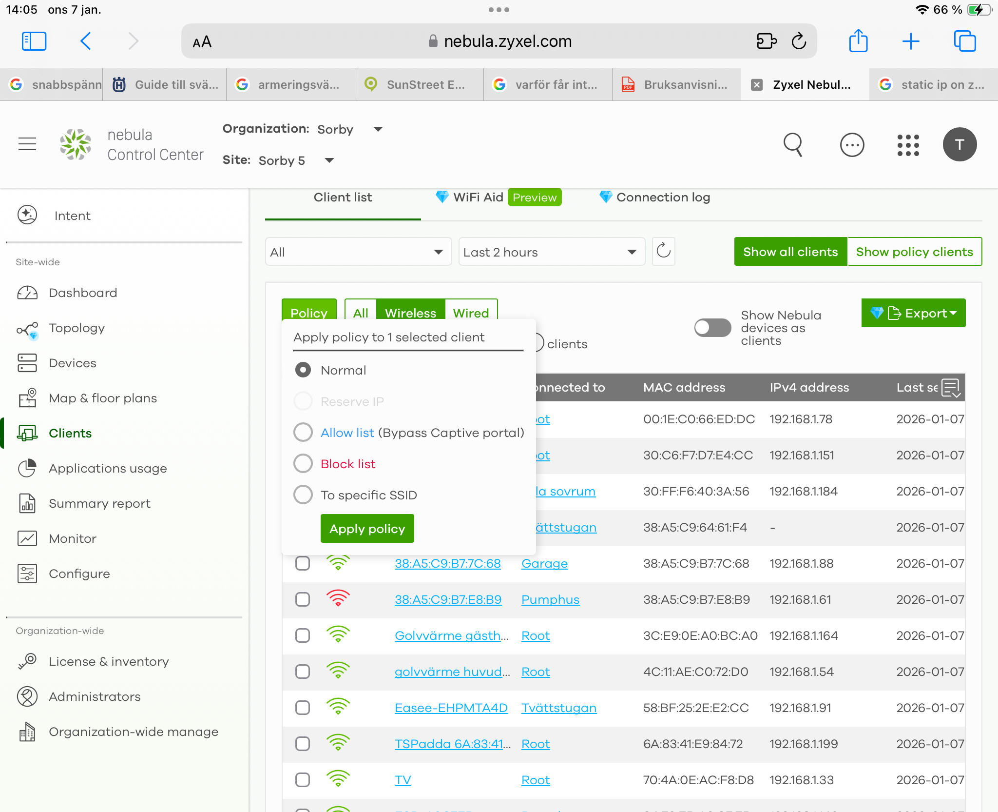
Task: Open the Last 2 hours dropdown
Action: click(x=551, y=252)
